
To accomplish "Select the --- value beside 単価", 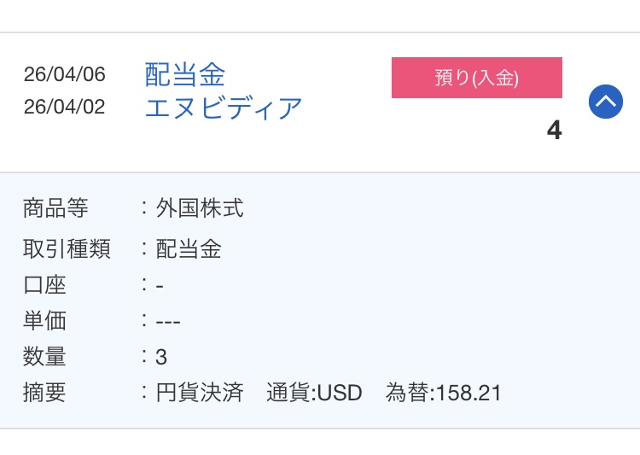I will 168,321.
